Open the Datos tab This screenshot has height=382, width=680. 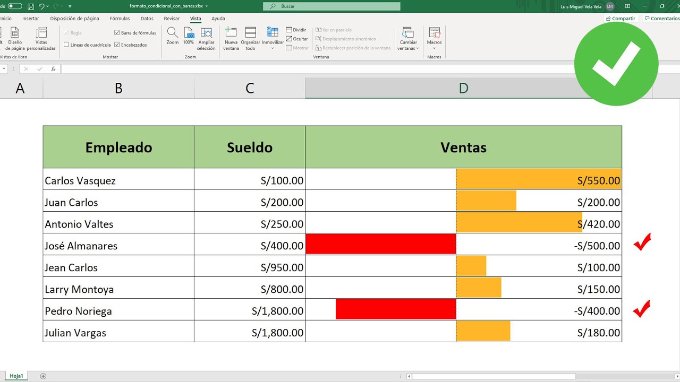click(x=147, y=19)
